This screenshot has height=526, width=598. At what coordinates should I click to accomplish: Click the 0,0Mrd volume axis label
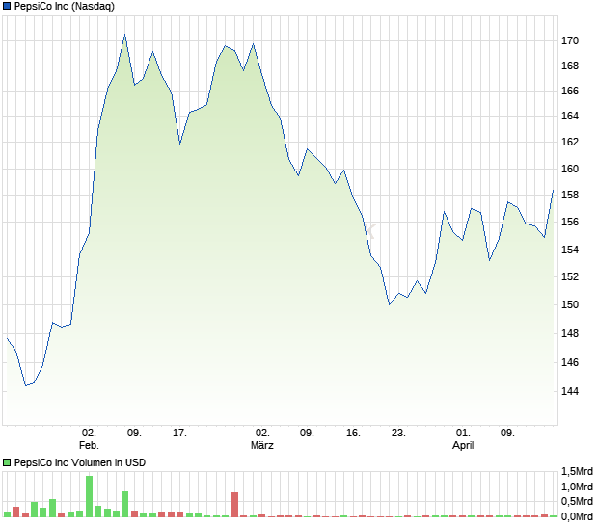(x=577, y=516)
